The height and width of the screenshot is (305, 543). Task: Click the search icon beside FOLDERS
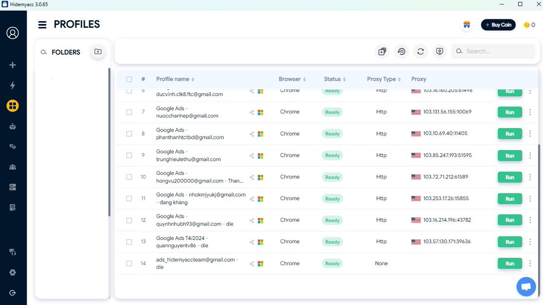pyautogui.click(x=44, y=52)
